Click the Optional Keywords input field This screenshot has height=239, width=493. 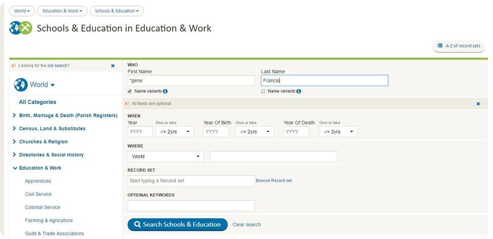click(191, 205)
